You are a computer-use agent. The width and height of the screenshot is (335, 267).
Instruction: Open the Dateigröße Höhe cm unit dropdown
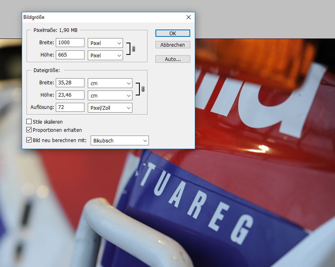coord(110,95)
